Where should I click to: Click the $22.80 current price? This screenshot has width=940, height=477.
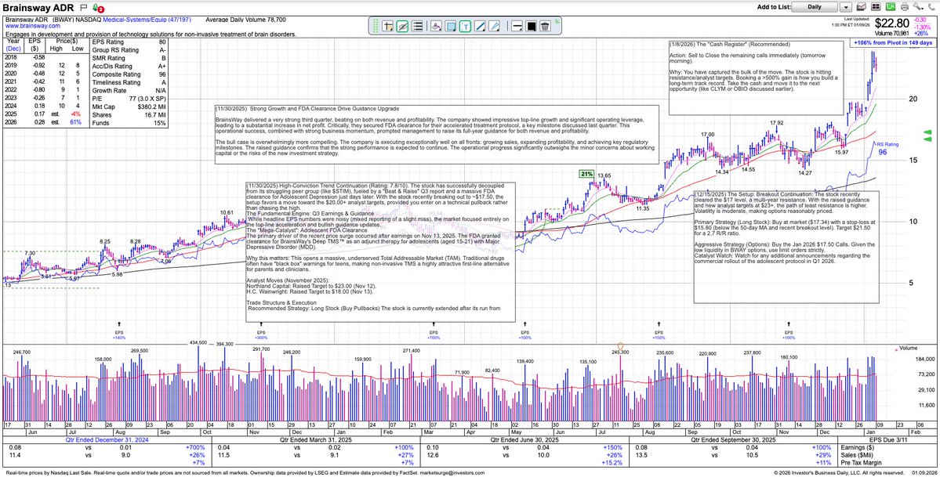(893, 24)
